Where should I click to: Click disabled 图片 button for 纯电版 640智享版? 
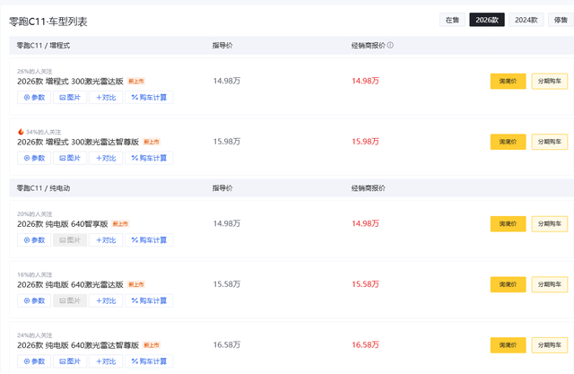[x=70, y=240]
